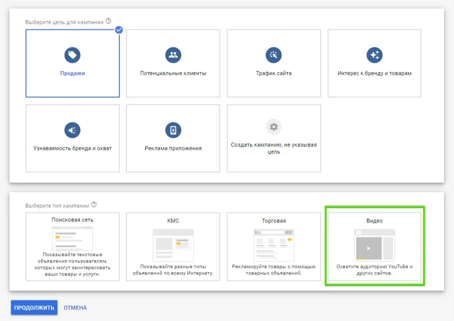Open help icon next to Выберите тип кампании
The height and width of the screenshot is (321, 454).
click(x=94, y=205)
